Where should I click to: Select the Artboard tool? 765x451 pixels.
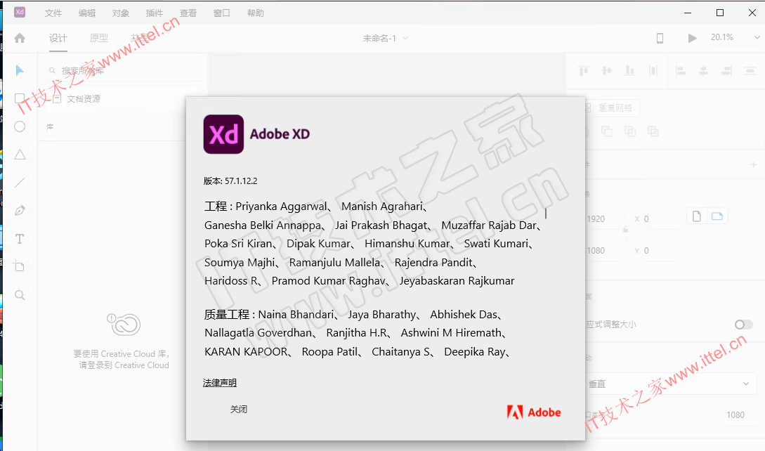pyautogui.click(x=19, y=266)
